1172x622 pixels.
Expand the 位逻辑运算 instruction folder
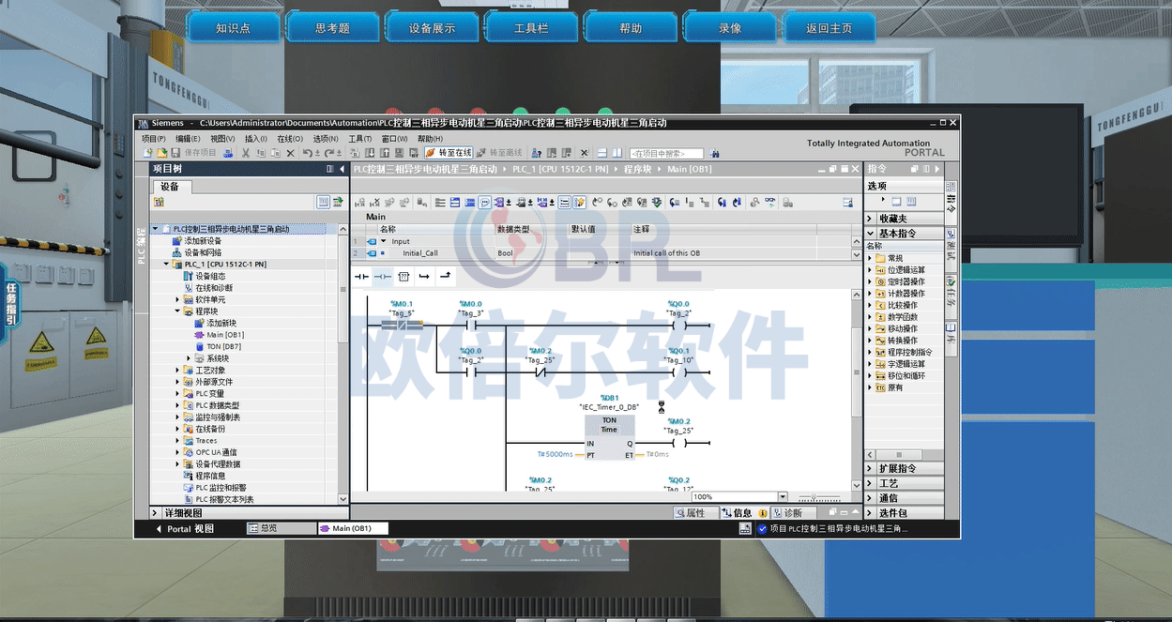click(869, 270)
